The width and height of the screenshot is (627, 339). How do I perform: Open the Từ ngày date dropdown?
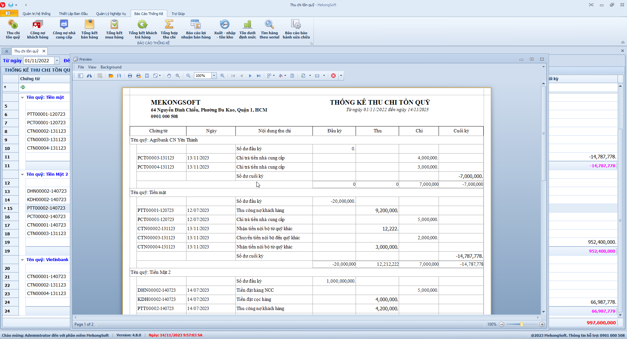point(57,61)
